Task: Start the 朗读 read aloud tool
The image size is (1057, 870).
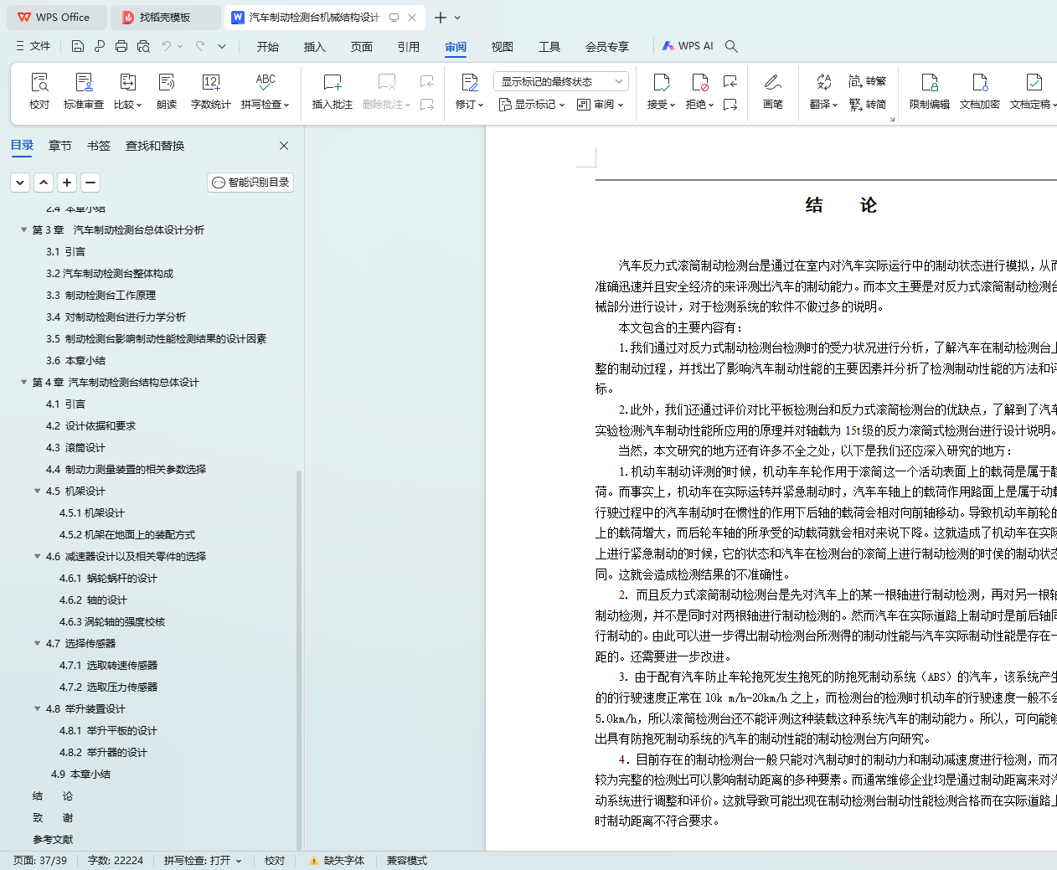Action: coord(167,91)
